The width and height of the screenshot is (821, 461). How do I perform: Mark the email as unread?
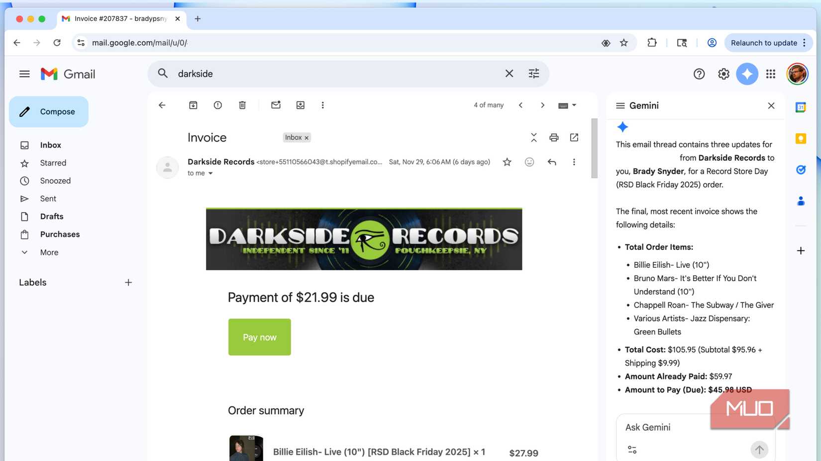click(276, 105)
